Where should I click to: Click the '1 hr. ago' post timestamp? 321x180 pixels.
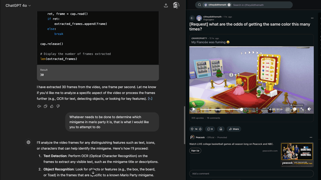[228, 17]
